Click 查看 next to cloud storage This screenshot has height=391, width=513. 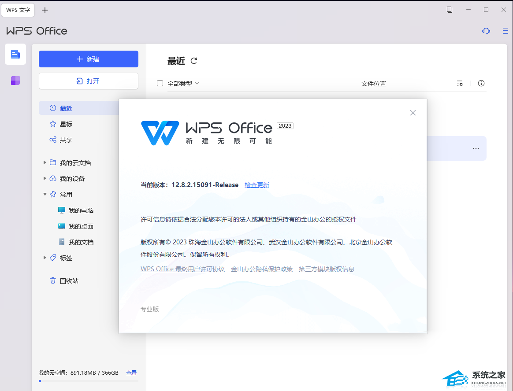[x=131, y=373]
